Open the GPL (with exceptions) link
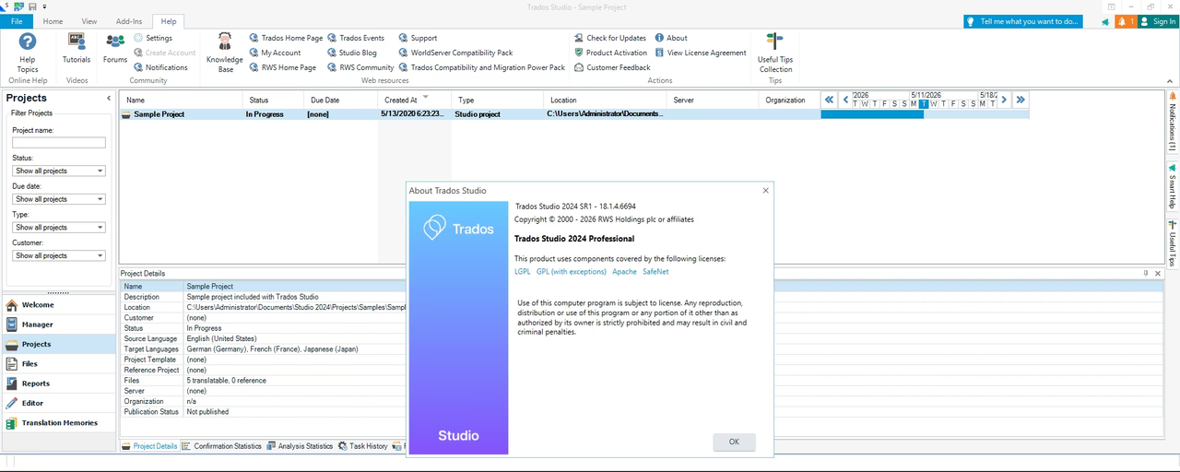 click(572, 272)
